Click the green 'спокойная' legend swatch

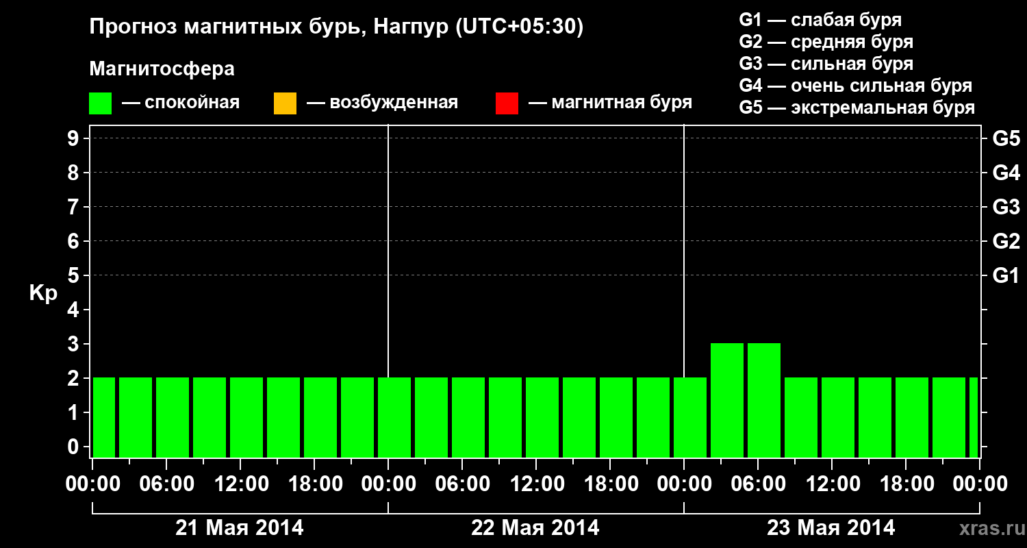[101, 103]
